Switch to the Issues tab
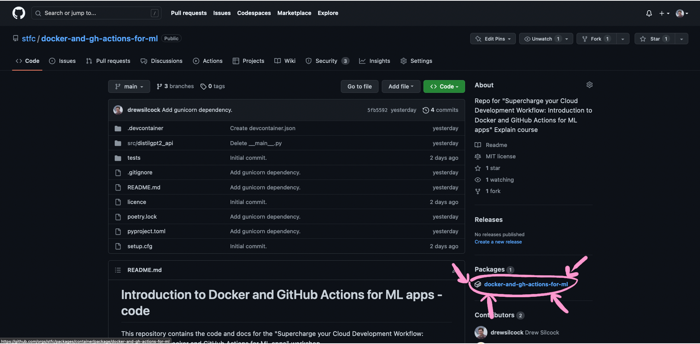 point(62,61)
